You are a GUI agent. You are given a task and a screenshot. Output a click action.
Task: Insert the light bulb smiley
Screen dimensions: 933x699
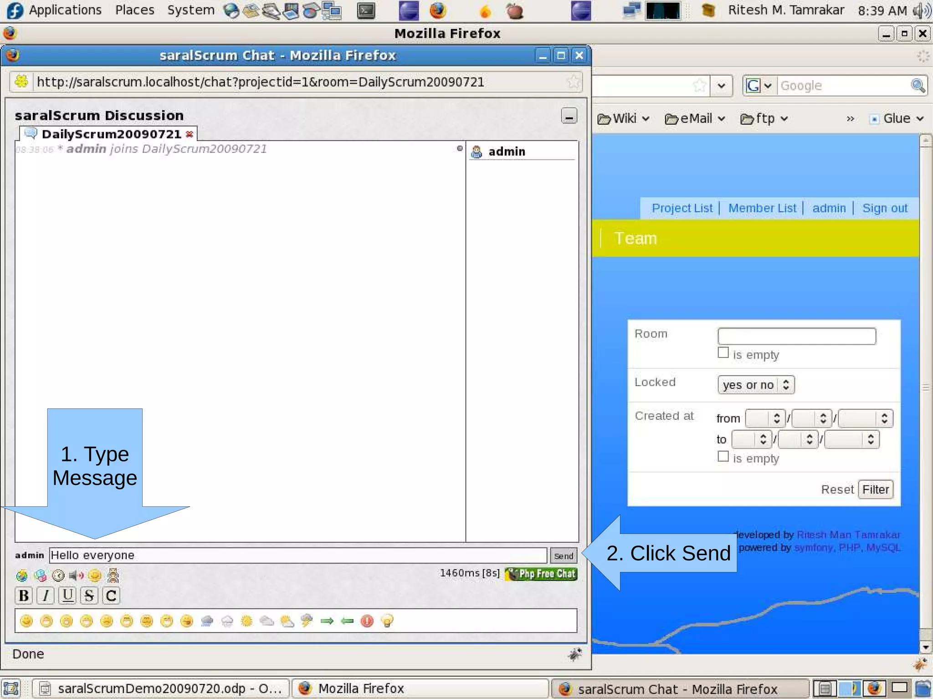click(387, 621)
